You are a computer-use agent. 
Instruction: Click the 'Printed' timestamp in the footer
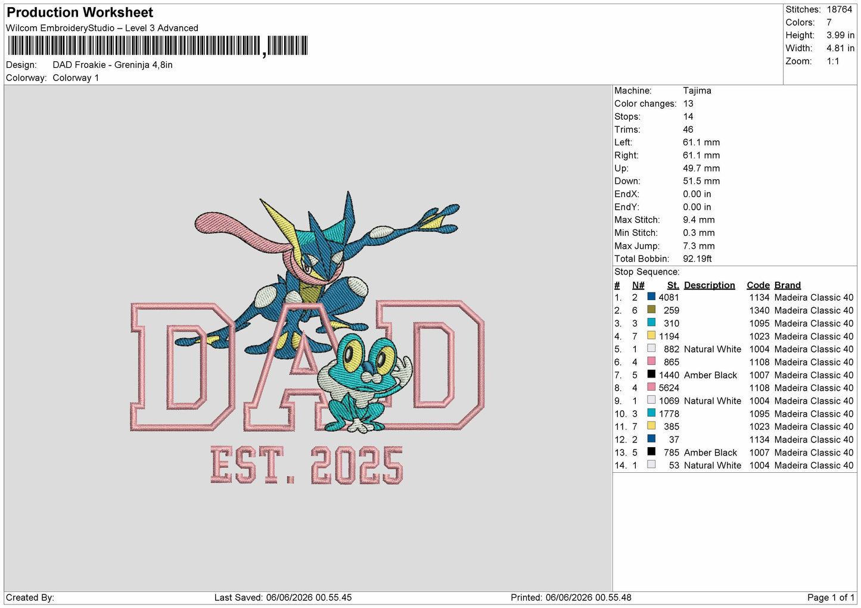pos(571,597)
